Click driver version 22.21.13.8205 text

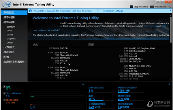click(136, 76)
